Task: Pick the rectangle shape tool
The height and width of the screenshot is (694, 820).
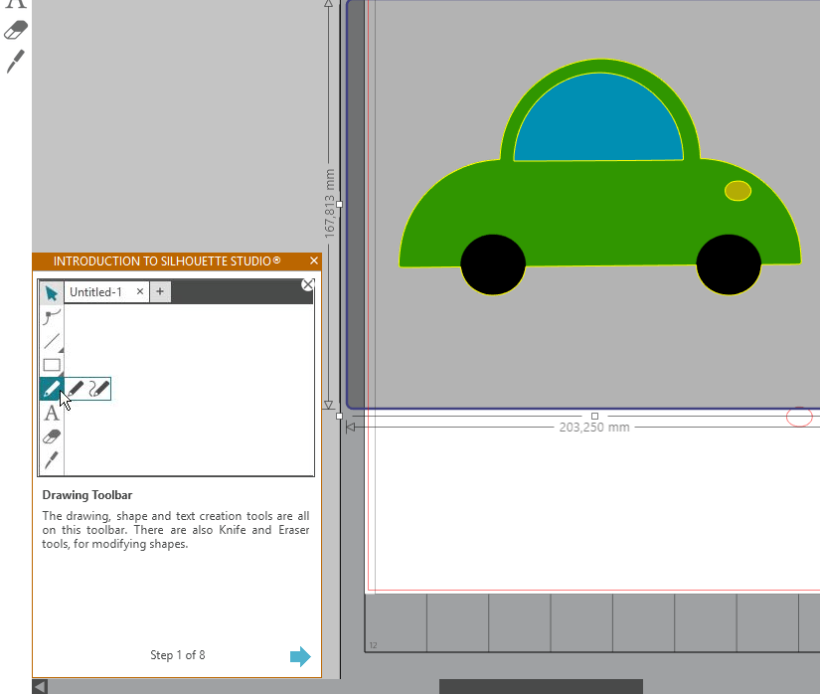Action: [52, 365]
